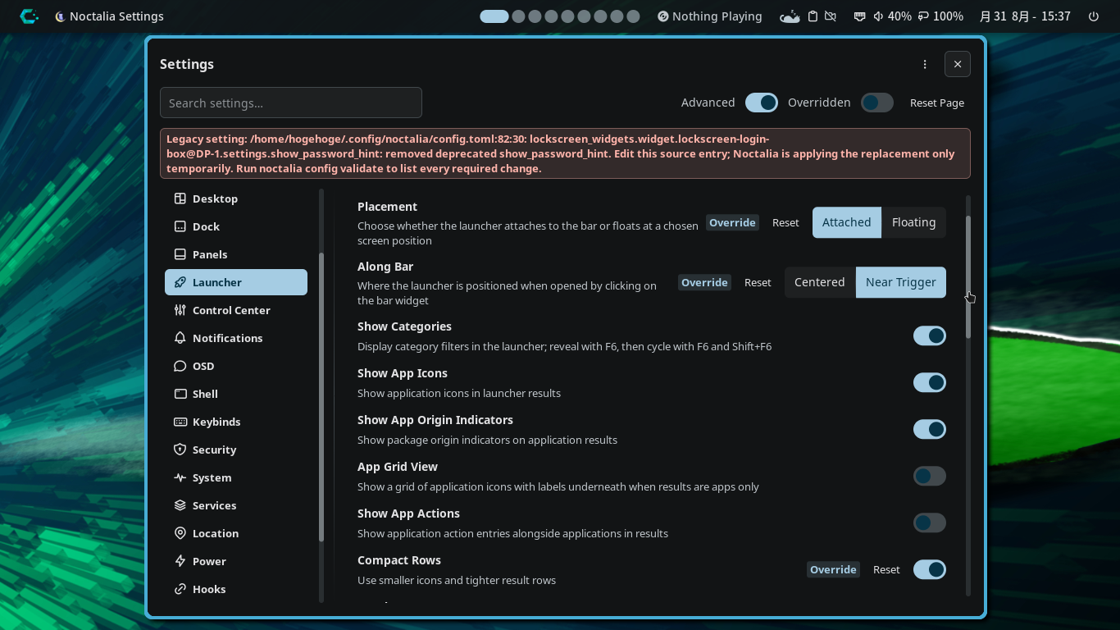
Task: Open the Power settings section
Action: [x=236, y=561]
